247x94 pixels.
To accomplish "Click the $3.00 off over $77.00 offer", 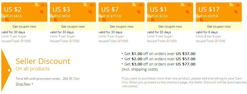I will pos(160,64).
